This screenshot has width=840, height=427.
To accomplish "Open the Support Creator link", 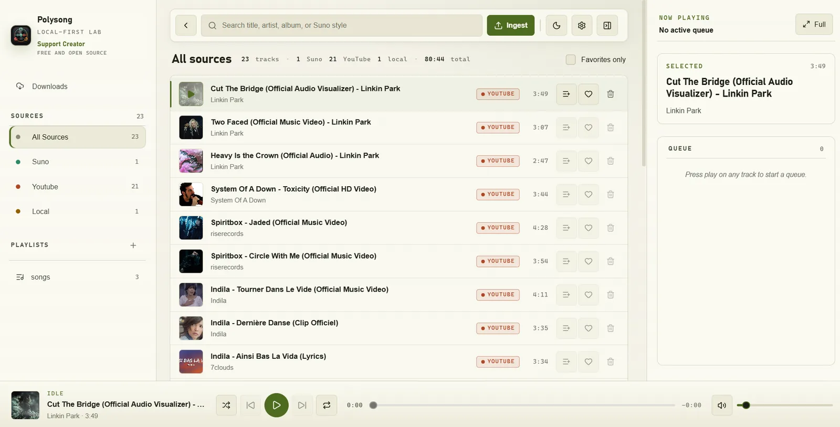I will [61, 44].
